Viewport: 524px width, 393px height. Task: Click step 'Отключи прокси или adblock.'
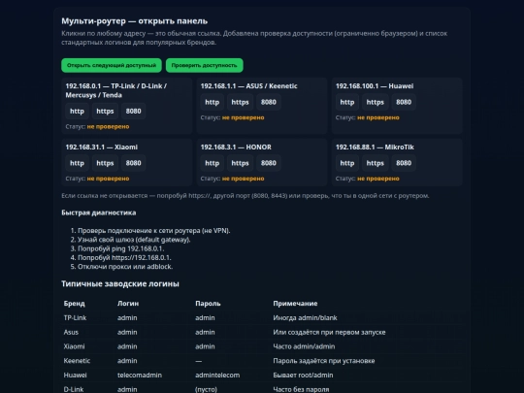click(x=125, y=267)
